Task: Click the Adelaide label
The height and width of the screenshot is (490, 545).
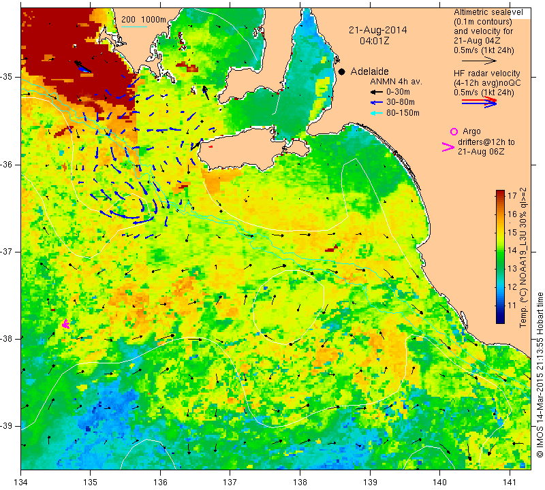Action: click(369, 71)
